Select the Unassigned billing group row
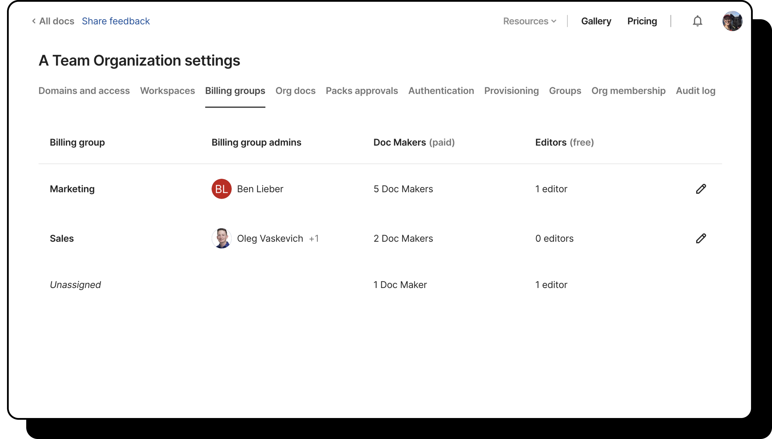The height and width of the screenshot is (439, 772). pyautogui.click(x=75, y=285)
